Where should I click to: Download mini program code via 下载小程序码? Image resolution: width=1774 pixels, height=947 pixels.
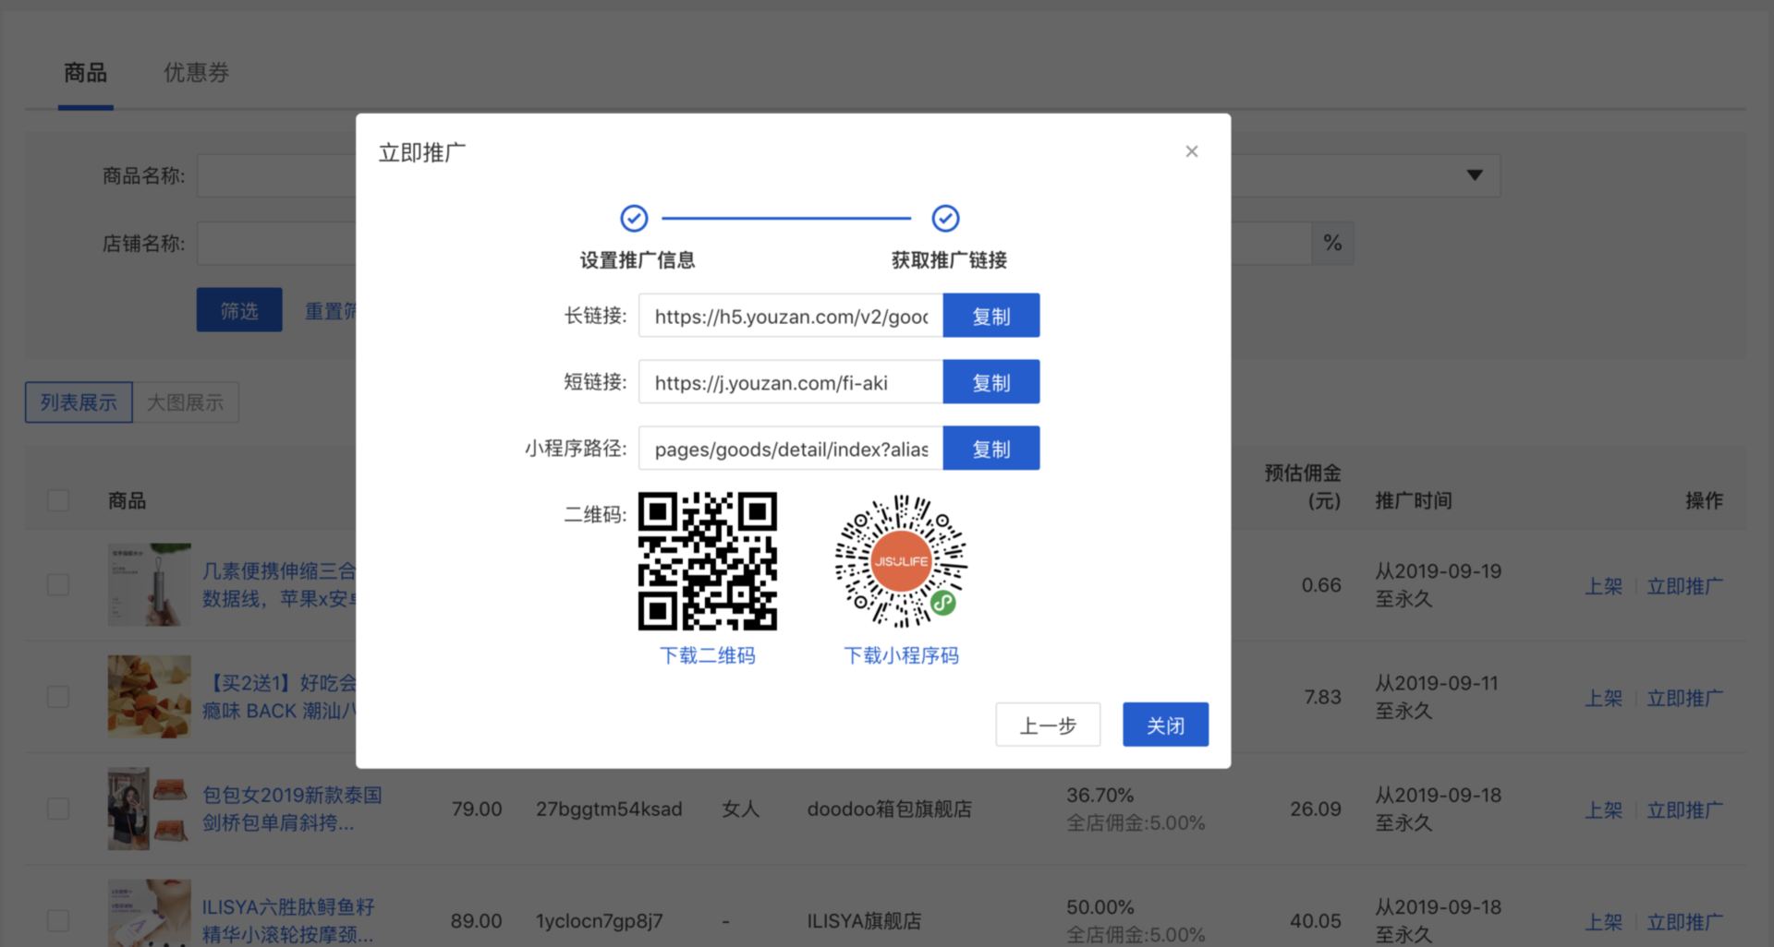point(901,655)
